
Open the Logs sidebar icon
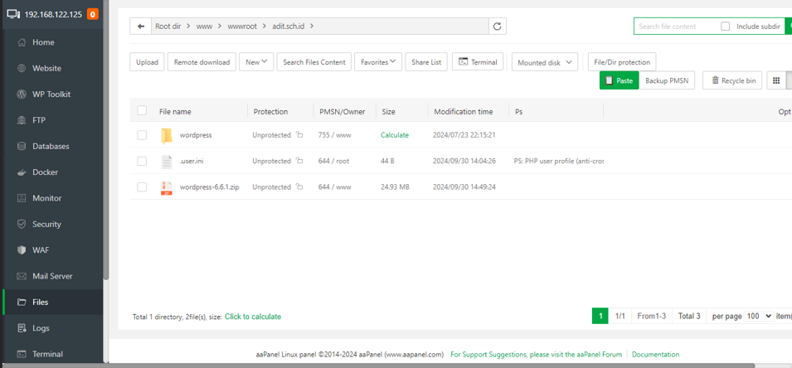[x=22, y=328]
